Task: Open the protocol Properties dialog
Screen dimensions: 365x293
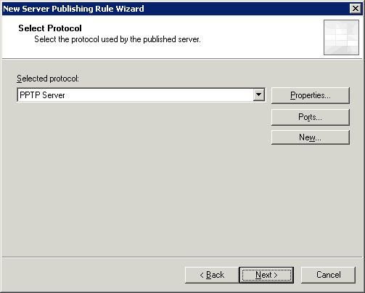Action: (311, 95)
